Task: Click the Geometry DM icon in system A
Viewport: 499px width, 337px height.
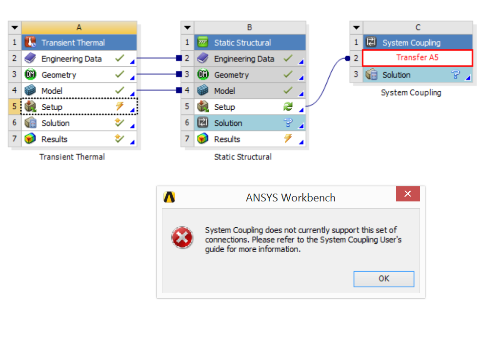Action: click(30, 75)
